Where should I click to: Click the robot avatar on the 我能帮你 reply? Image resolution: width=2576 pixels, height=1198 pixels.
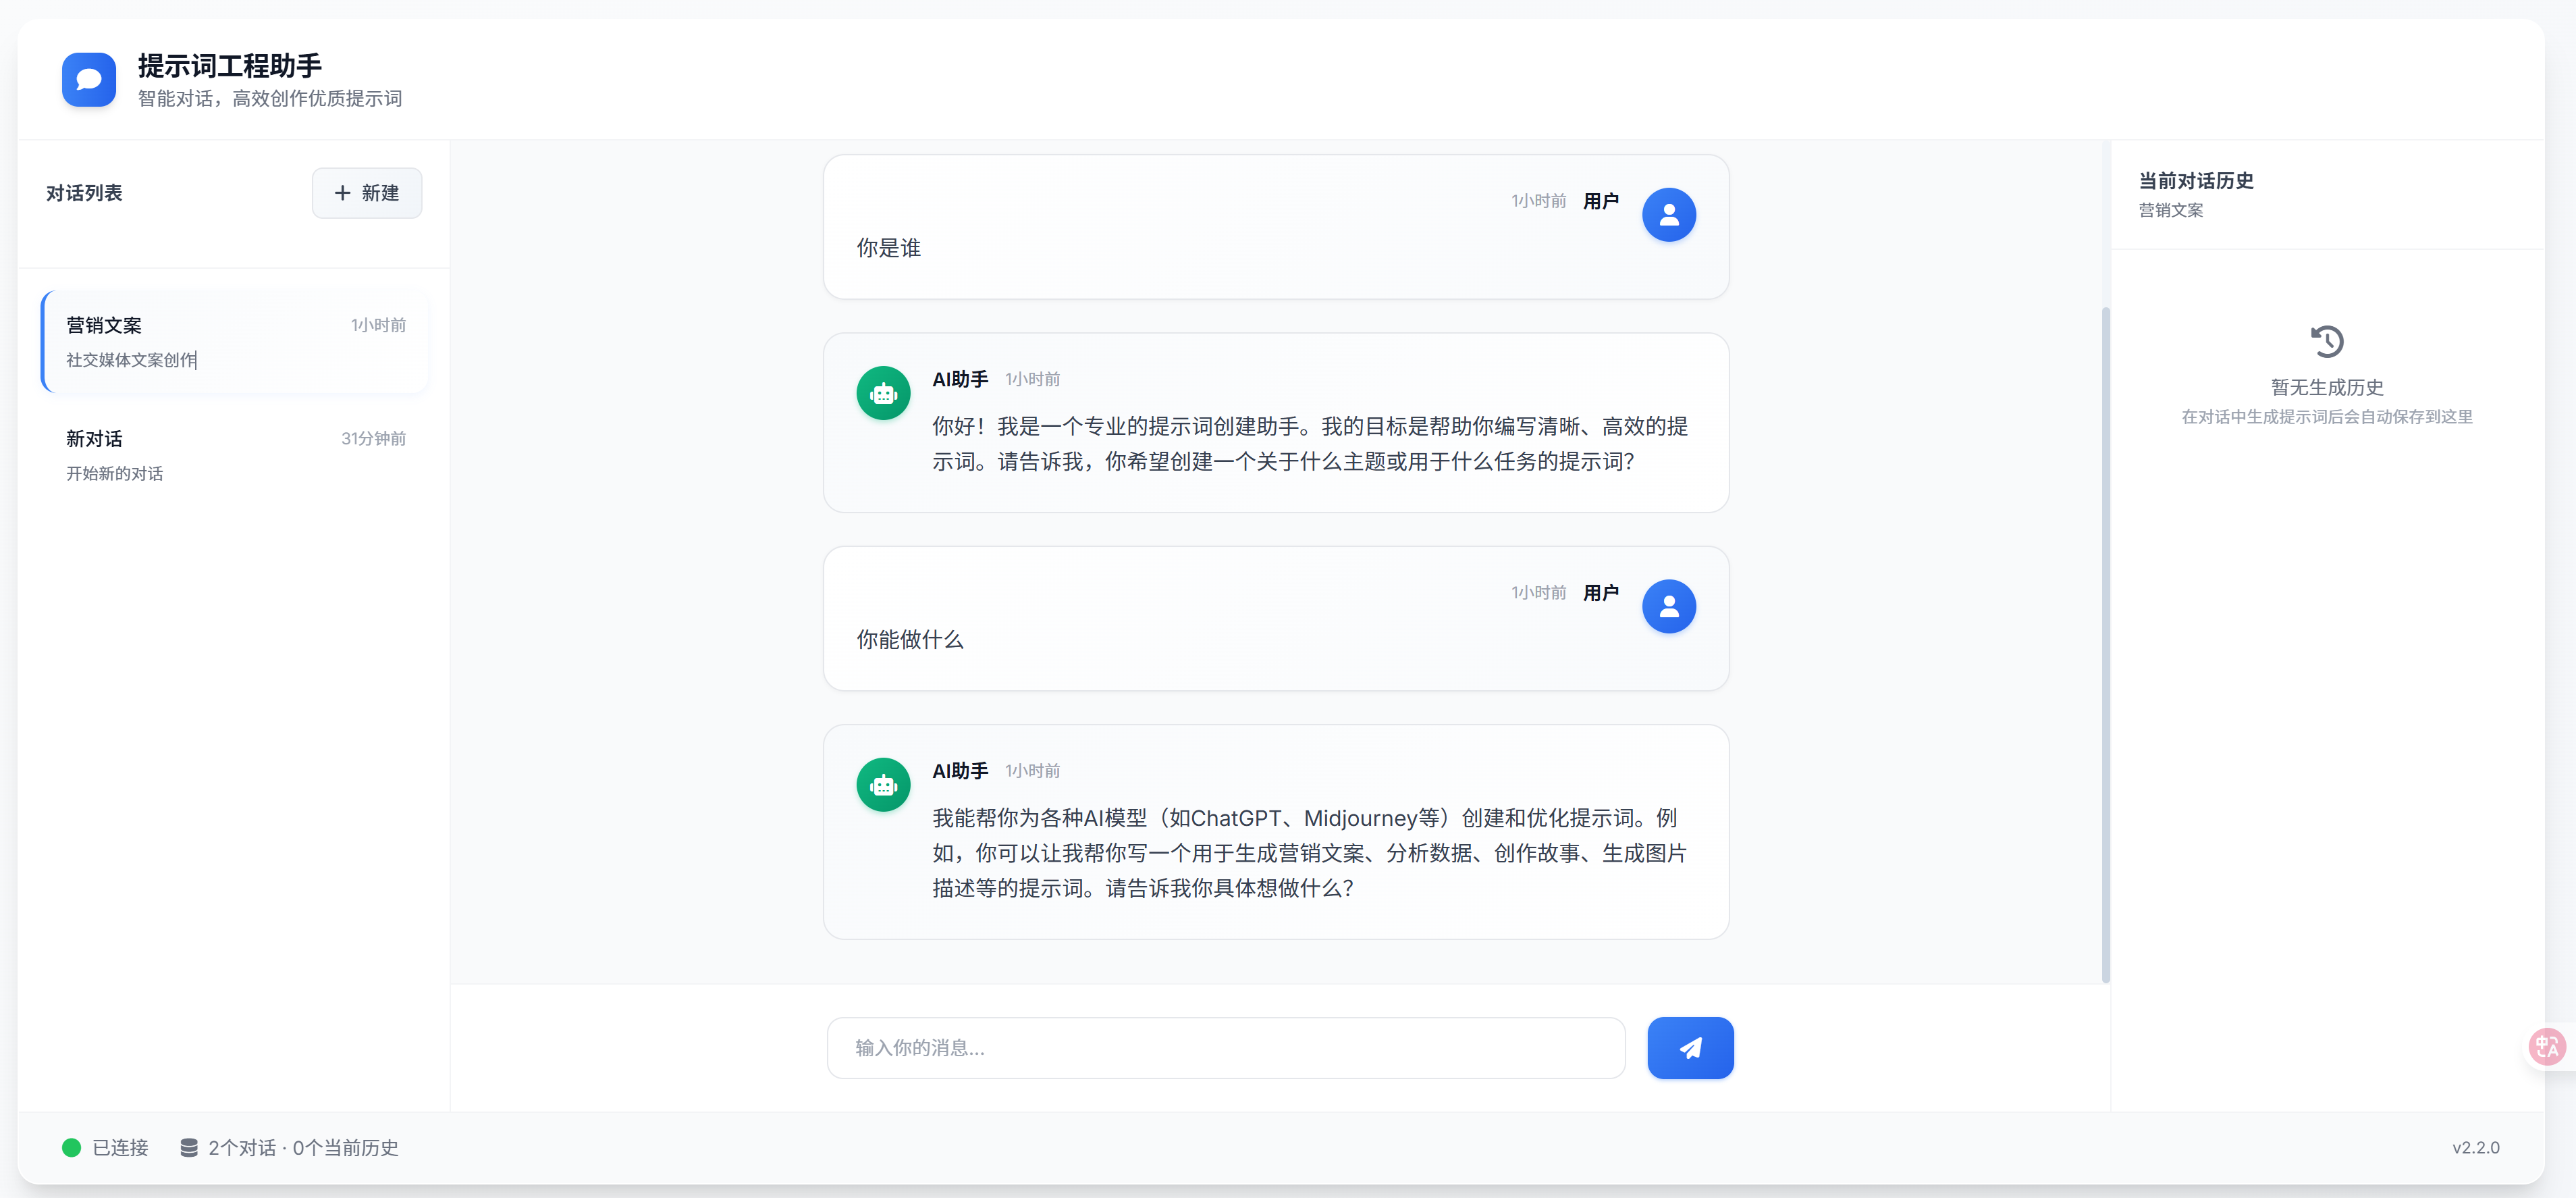click(x=883, y=785)
